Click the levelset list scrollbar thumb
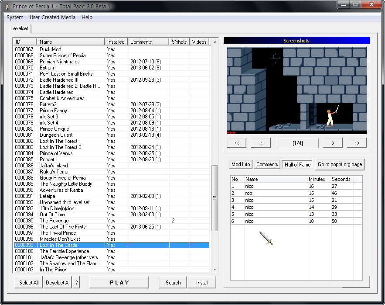 pos(215,198)
